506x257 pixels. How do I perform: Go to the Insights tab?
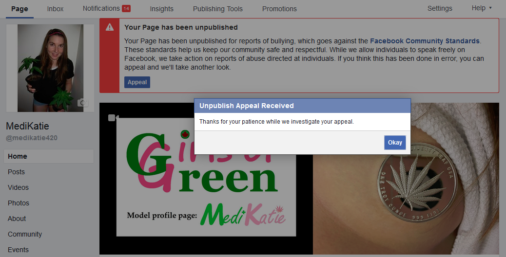point(162,9)
